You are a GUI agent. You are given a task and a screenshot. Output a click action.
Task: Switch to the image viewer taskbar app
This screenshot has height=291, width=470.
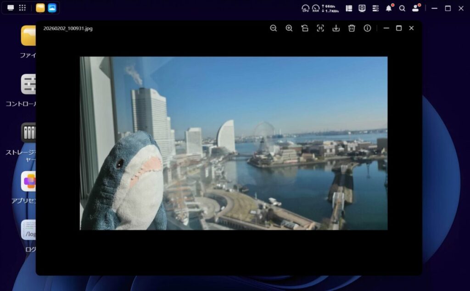tap(52, 8)
